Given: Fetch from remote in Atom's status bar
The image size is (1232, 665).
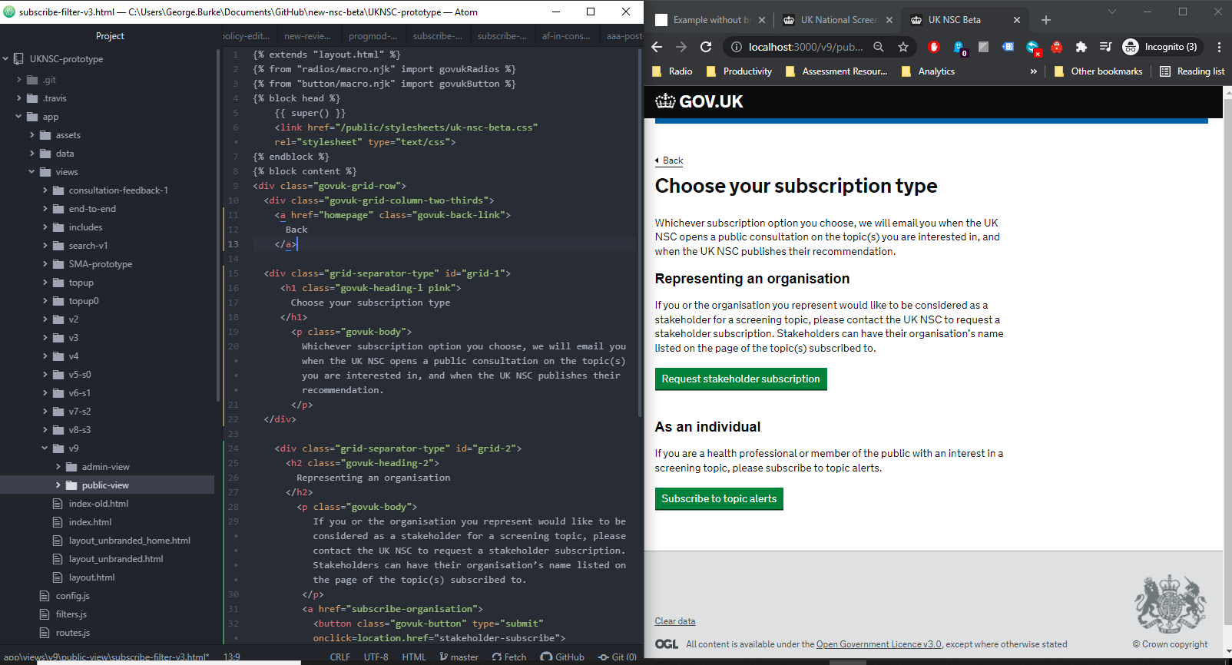Looking at the screenshot, I should point(509,657).
